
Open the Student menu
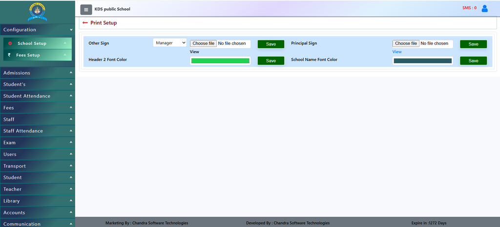[37, 177]
